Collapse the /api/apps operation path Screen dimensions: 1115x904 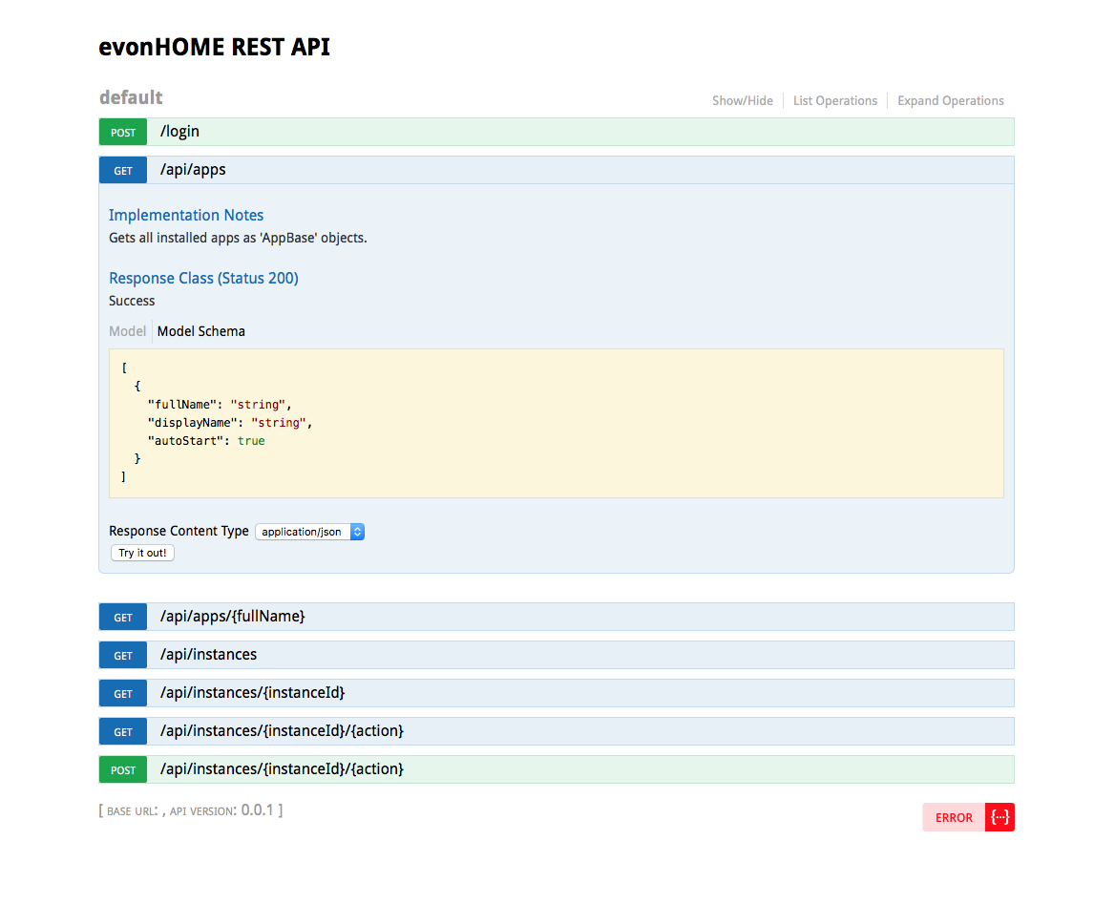coord(193,170)
